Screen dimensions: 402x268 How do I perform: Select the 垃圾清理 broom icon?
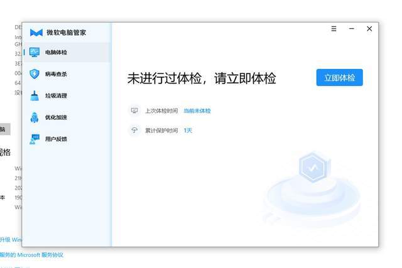pos(35,96)
